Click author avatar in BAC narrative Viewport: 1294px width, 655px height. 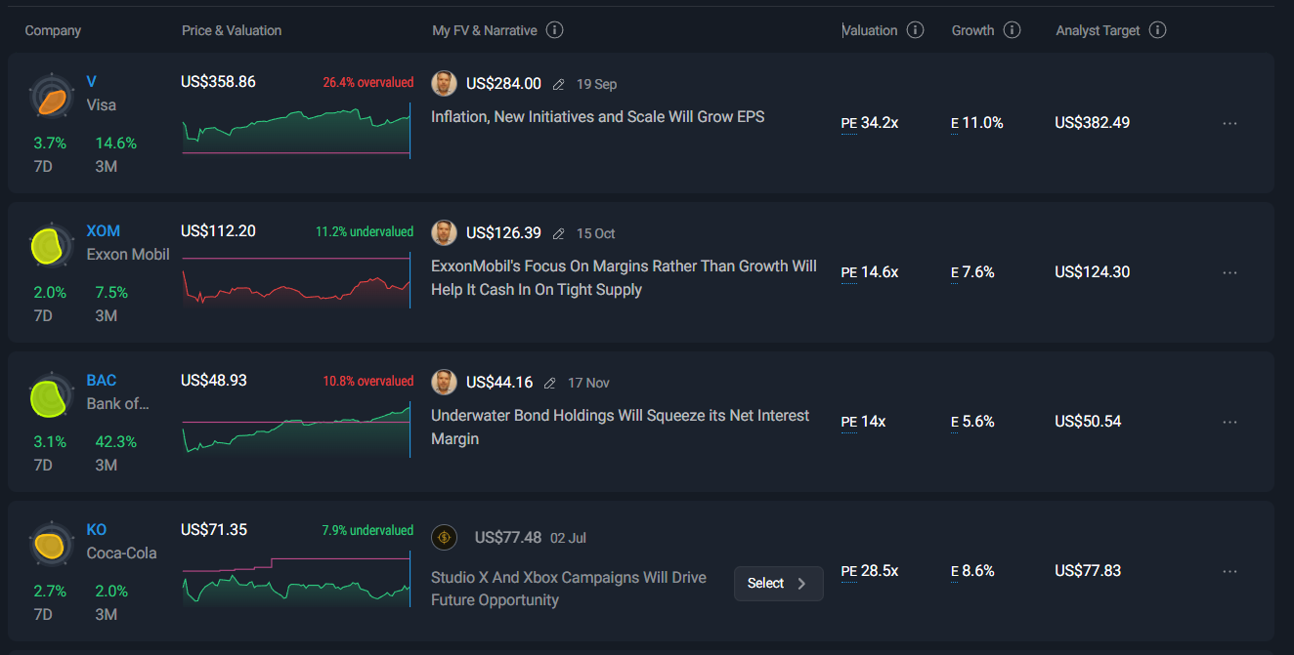444,382
